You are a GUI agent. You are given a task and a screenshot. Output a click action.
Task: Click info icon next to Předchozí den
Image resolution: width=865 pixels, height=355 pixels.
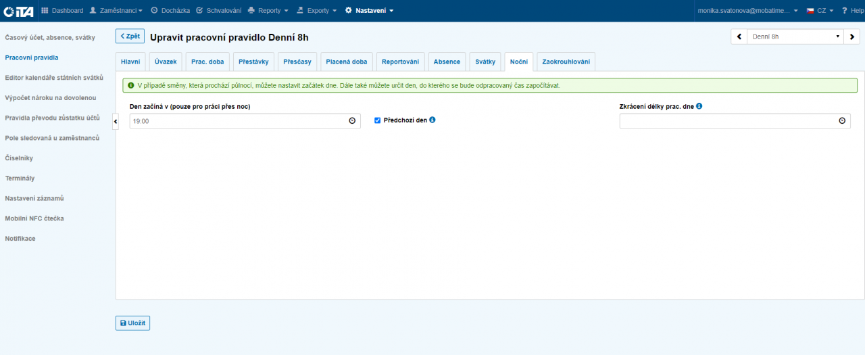pyautogui.click(x=432, y=120)
